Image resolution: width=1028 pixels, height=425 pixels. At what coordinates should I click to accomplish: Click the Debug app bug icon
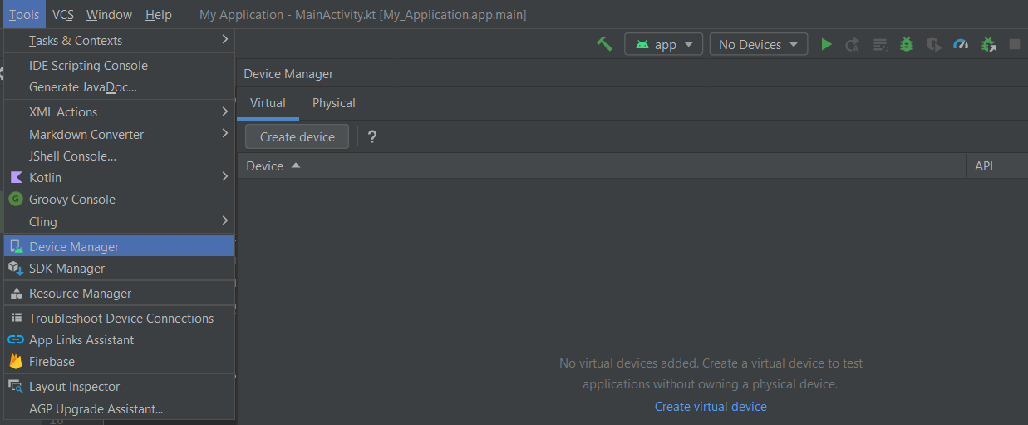click(x=907, y=44)
